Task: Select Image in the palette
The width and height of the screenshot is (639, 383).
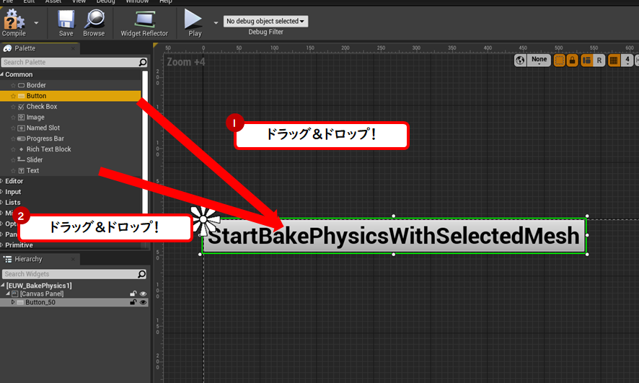Action: tap(35, 118)
